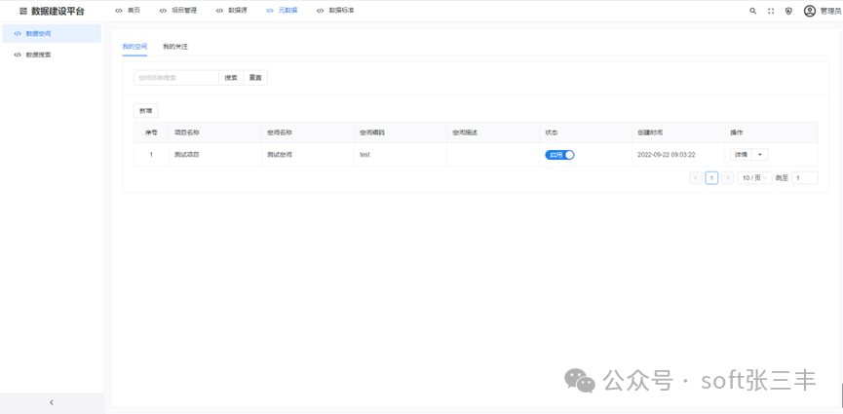Focus the 空间名称 search input

[175, 78]
